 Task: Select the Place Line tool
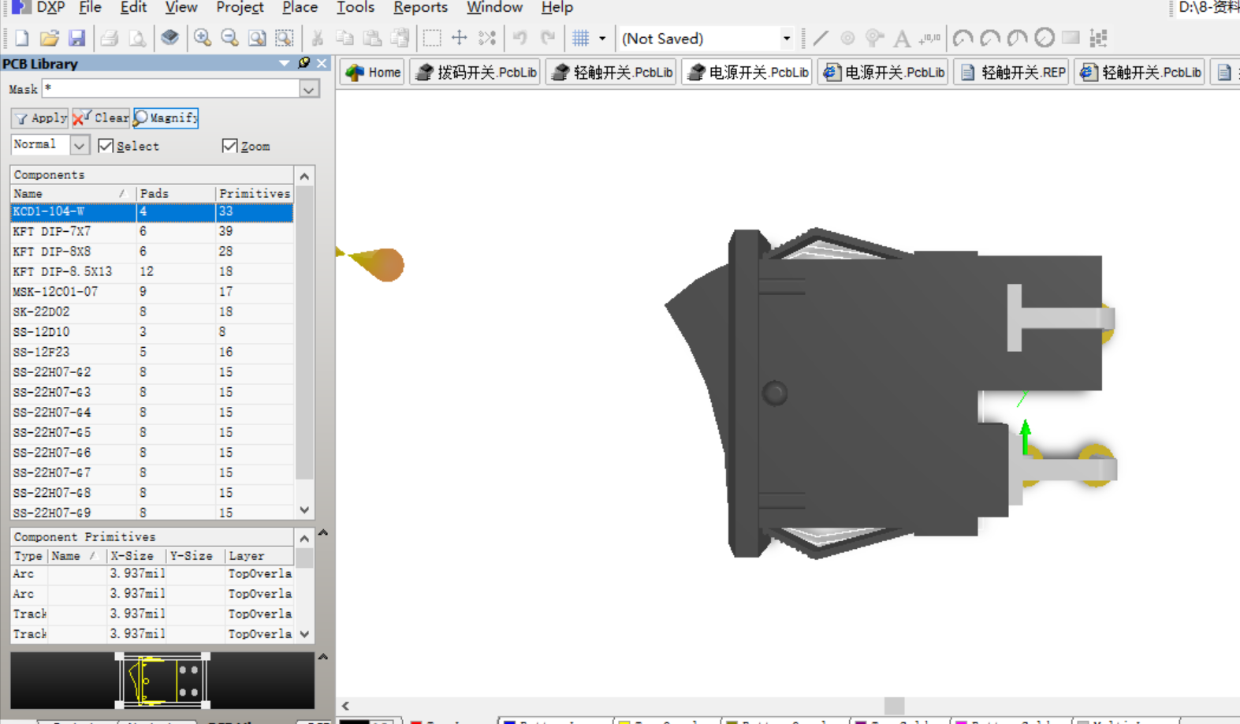pyautogui.click(x=821, y=38)
